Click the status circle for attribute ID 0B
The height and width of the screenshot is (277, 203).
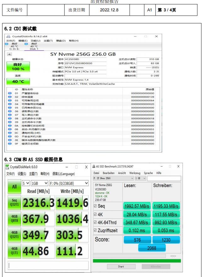pyautogui.click(x=10, y=129)
